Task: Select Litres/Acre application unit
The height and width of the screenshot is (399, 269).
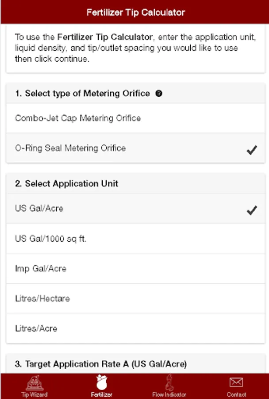Action: (36, 329)
